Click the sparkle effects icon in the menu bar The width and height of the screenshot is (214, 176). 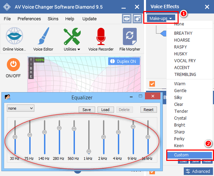[137, 19]
